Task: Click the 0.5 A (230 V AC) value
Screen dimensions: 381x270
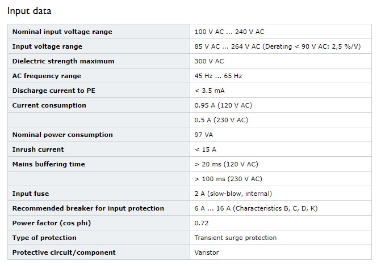Action: click(221, 120)
